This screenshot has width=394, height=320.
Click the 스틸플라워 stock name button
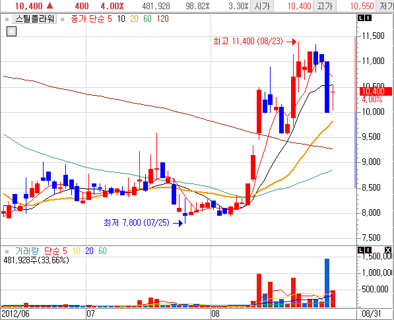[x=34, y=19]
